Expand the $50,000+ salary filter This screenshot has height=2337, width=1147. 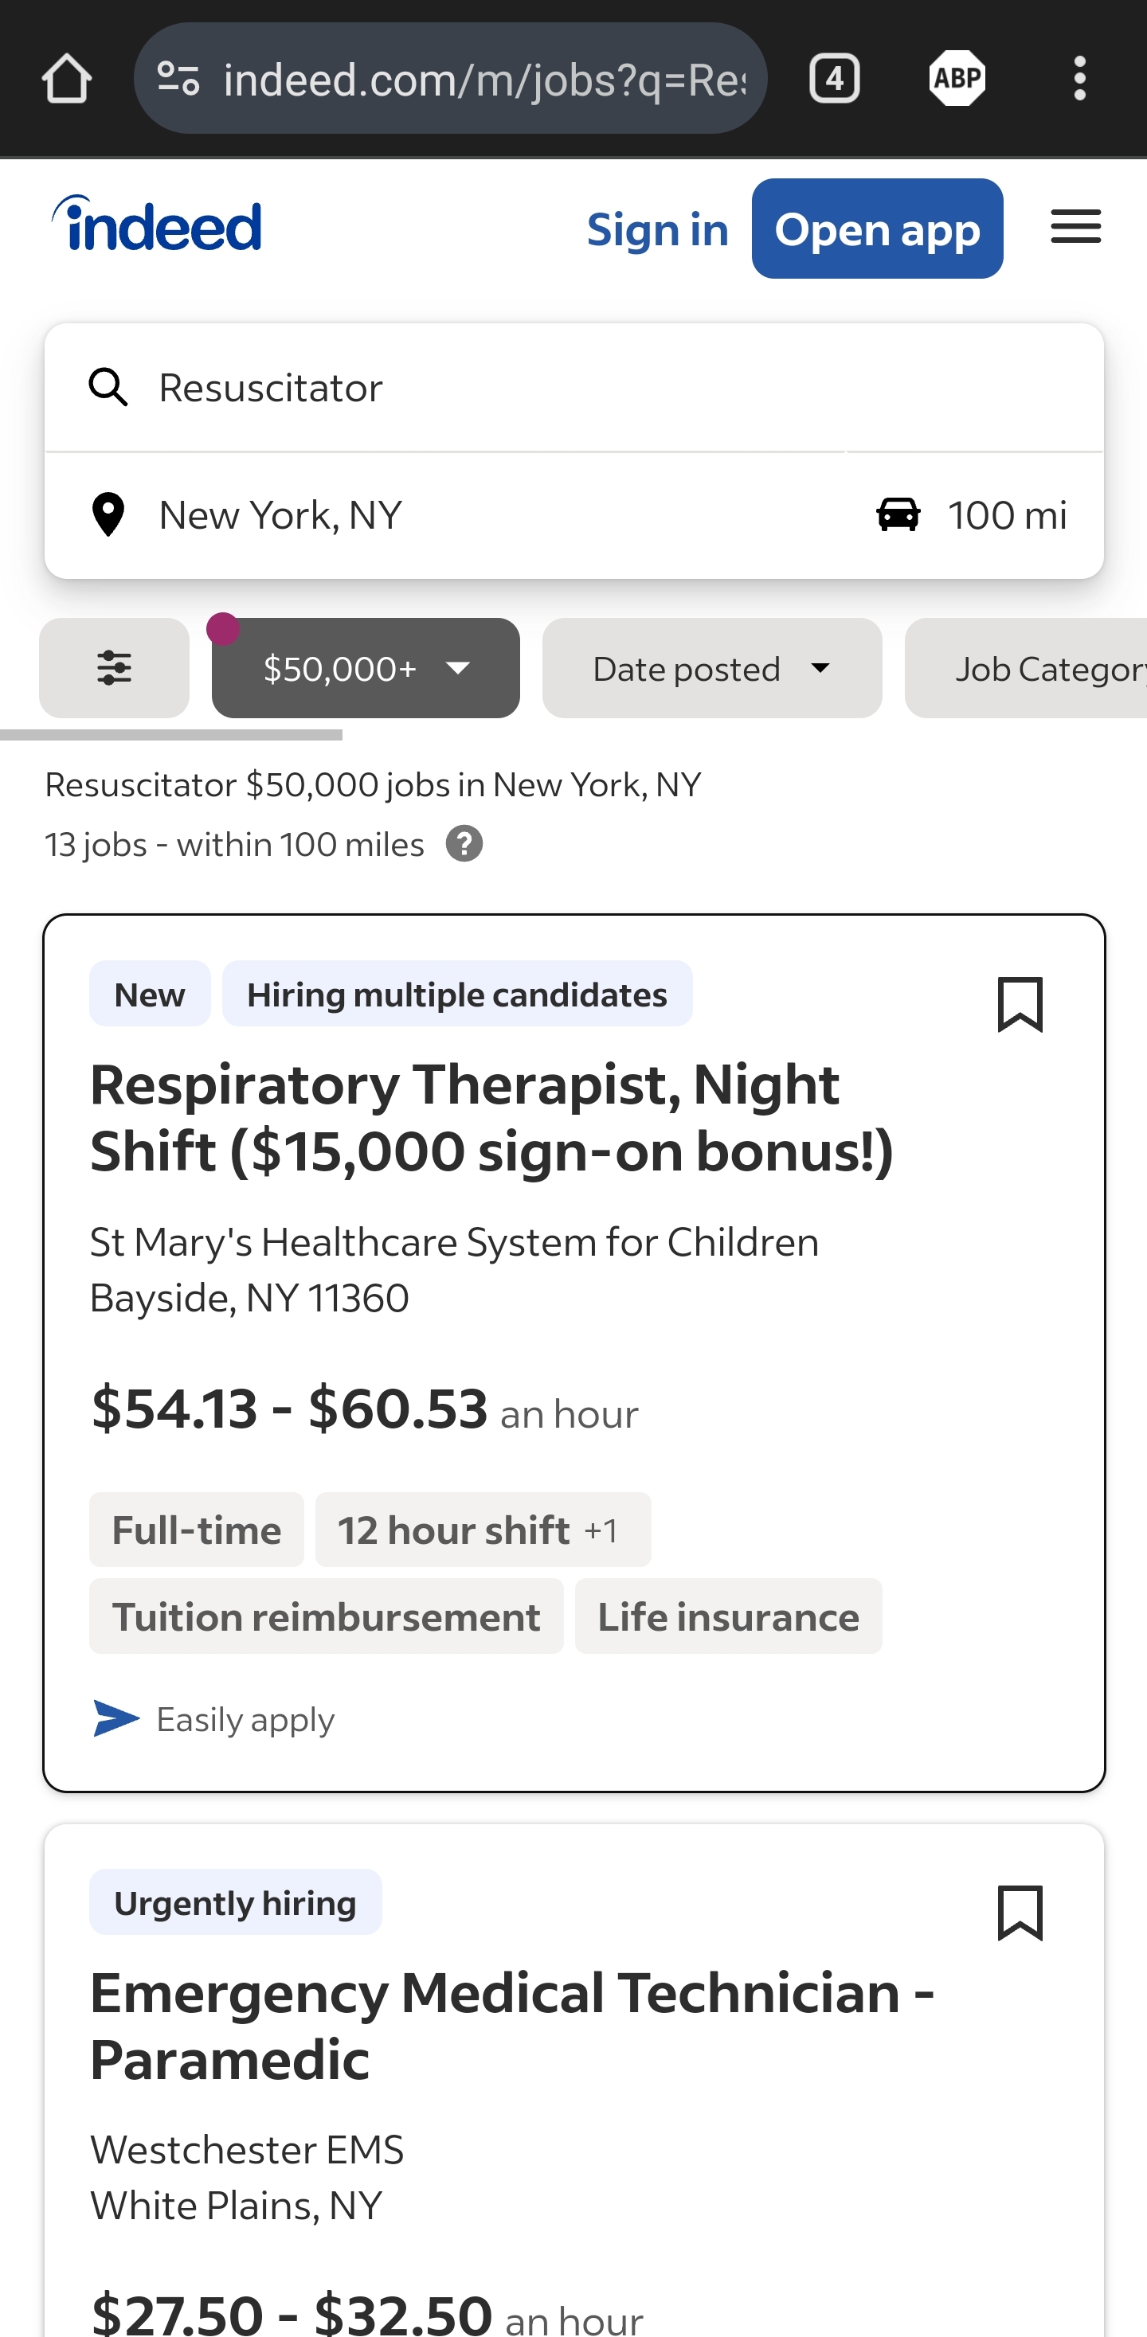point(365,669)
